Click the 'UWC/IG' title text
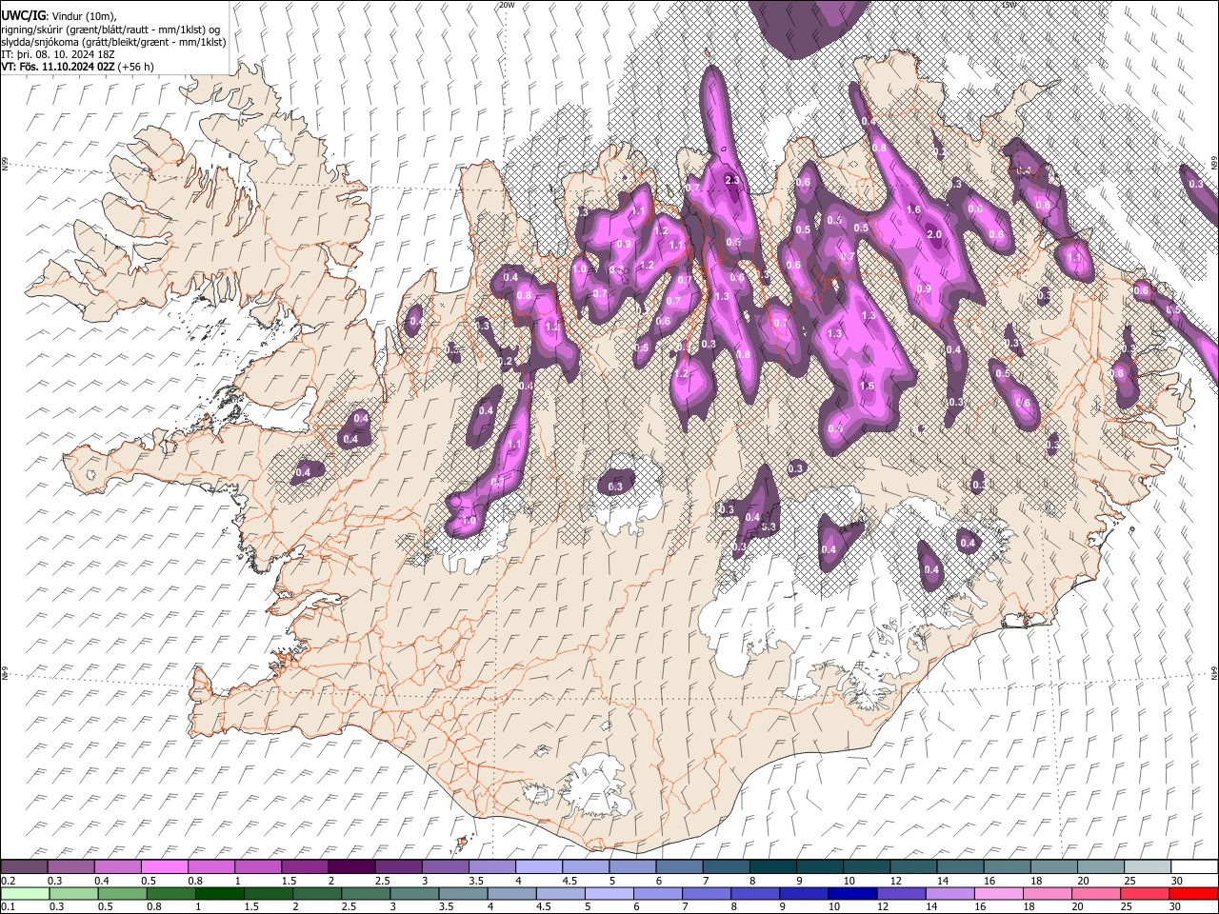This screenshot has height=914, width=1219. pos(23,16)
